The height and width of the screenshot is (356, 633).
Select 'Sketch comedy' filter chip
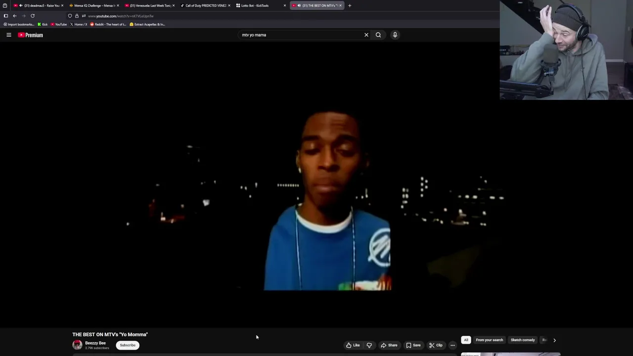(523, 340)
